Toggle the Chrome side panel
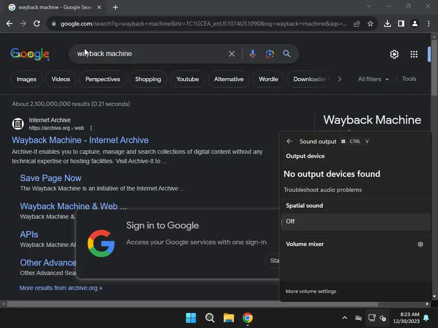This screenshot has width=438, height=328. tap(401, 24)
